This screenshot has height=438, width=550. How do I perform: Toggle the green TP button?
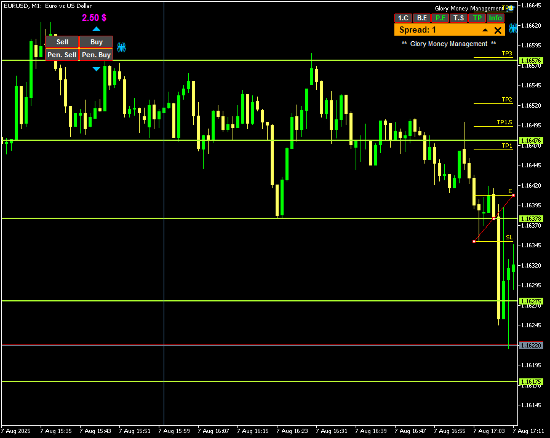[x=477, y=18]
